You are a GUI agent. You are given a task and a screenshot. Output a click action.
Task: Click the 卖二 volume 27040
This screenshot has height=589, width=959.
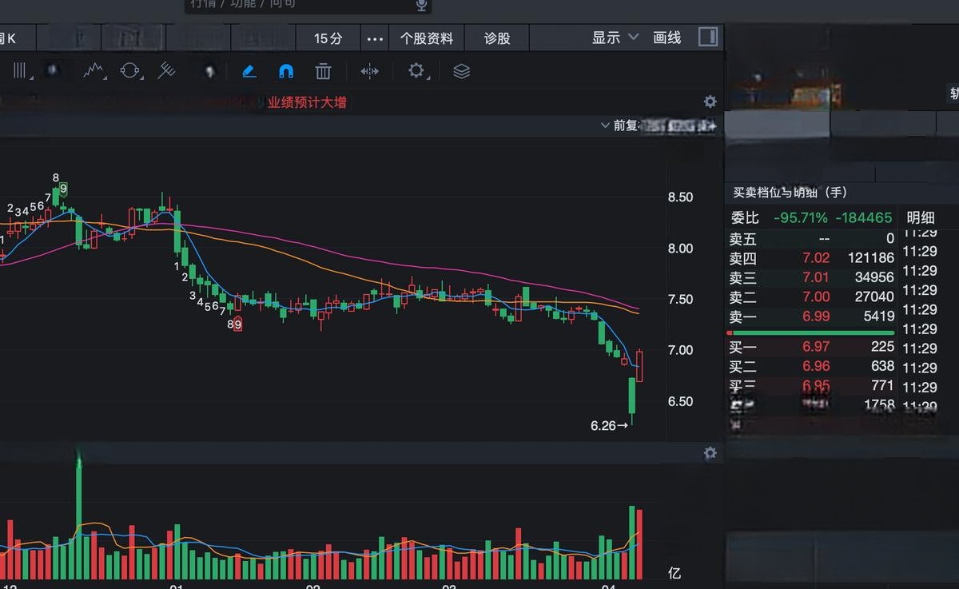coord(874,296)
